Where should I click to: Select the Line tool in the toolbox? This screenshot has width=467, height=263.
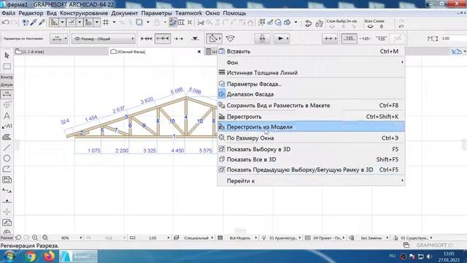pyautogui.click(x=7, y=148)
